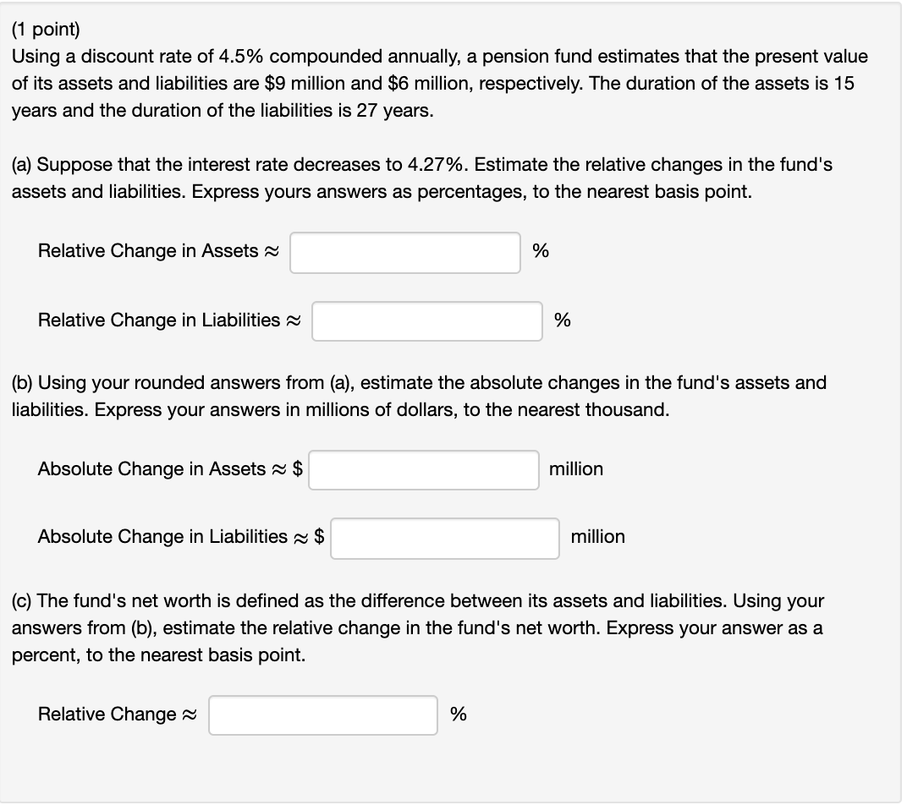Click the Relative Change in Assets input field
This screenshot has height=805, width=907.
pyautogui.click(x=404, y=251)
